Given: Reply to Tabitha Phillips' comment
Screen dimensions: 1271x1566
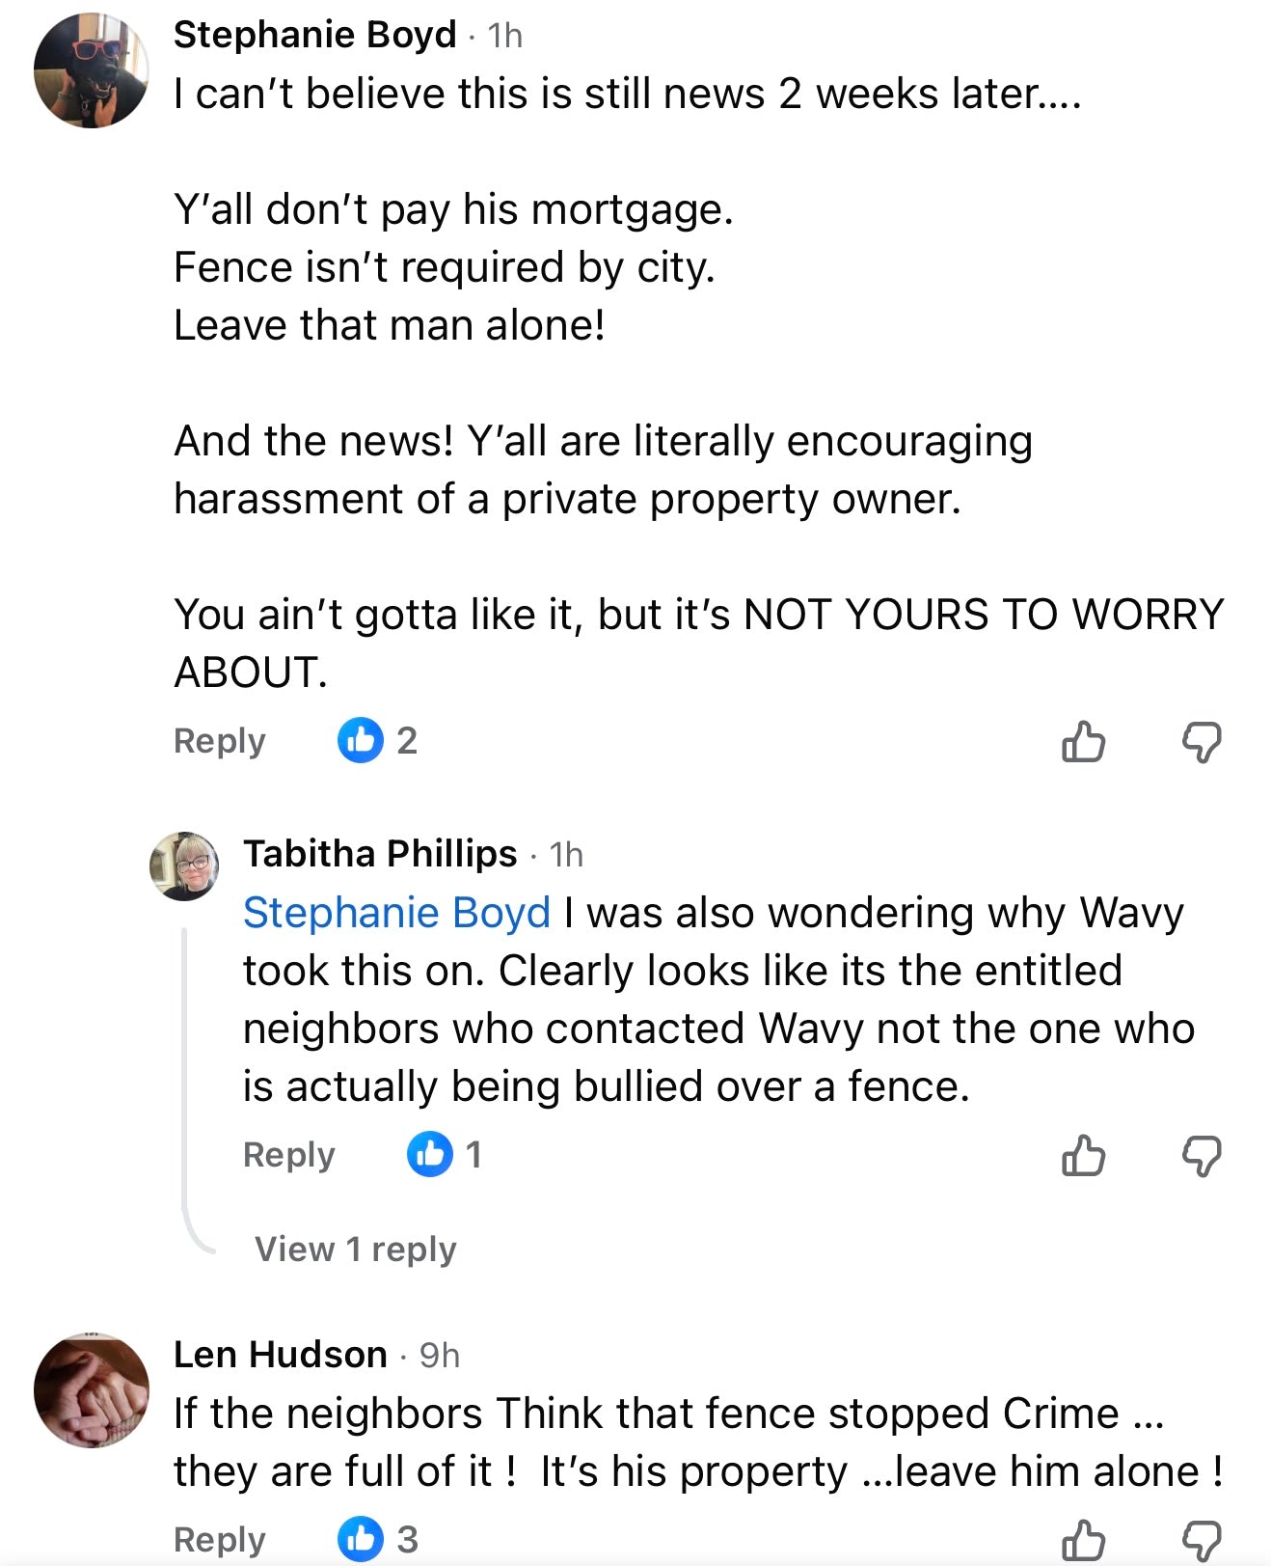Looking at the screenshot, I should click(x=288, y=1154).
